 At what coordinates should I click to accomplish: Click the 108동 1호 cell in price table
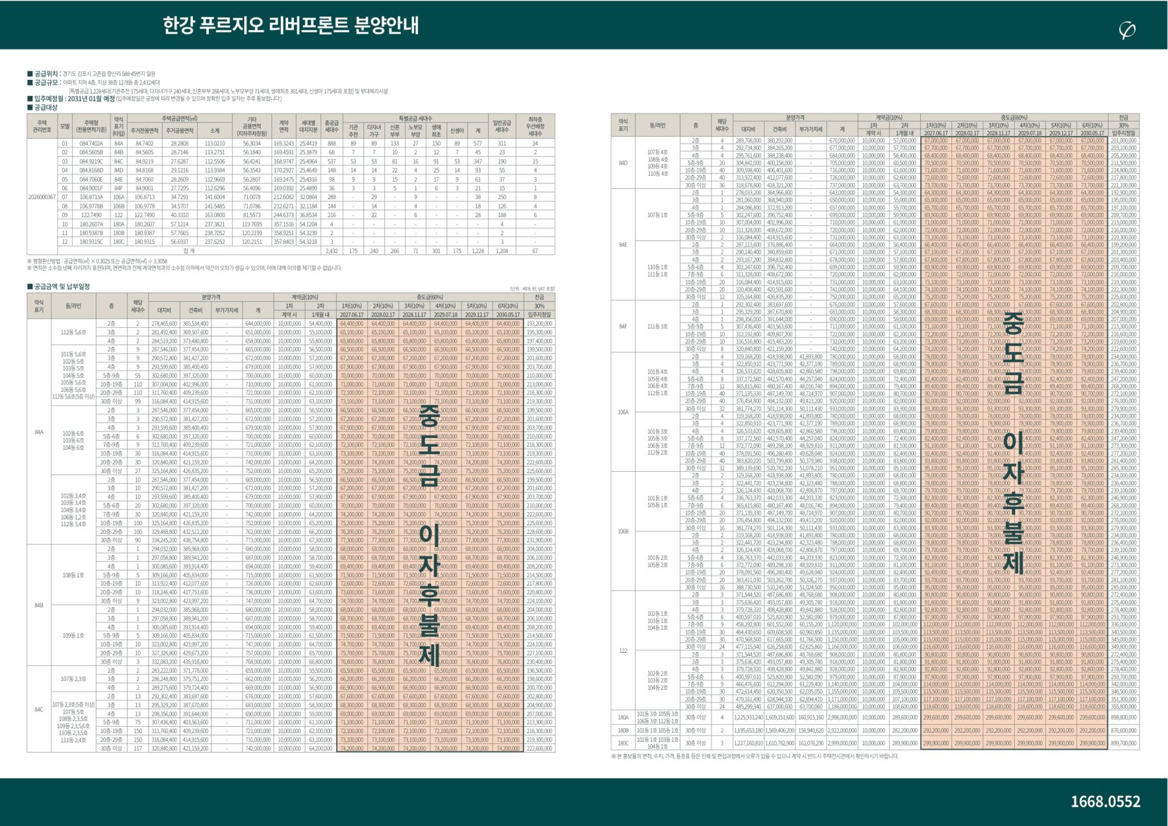73,575
